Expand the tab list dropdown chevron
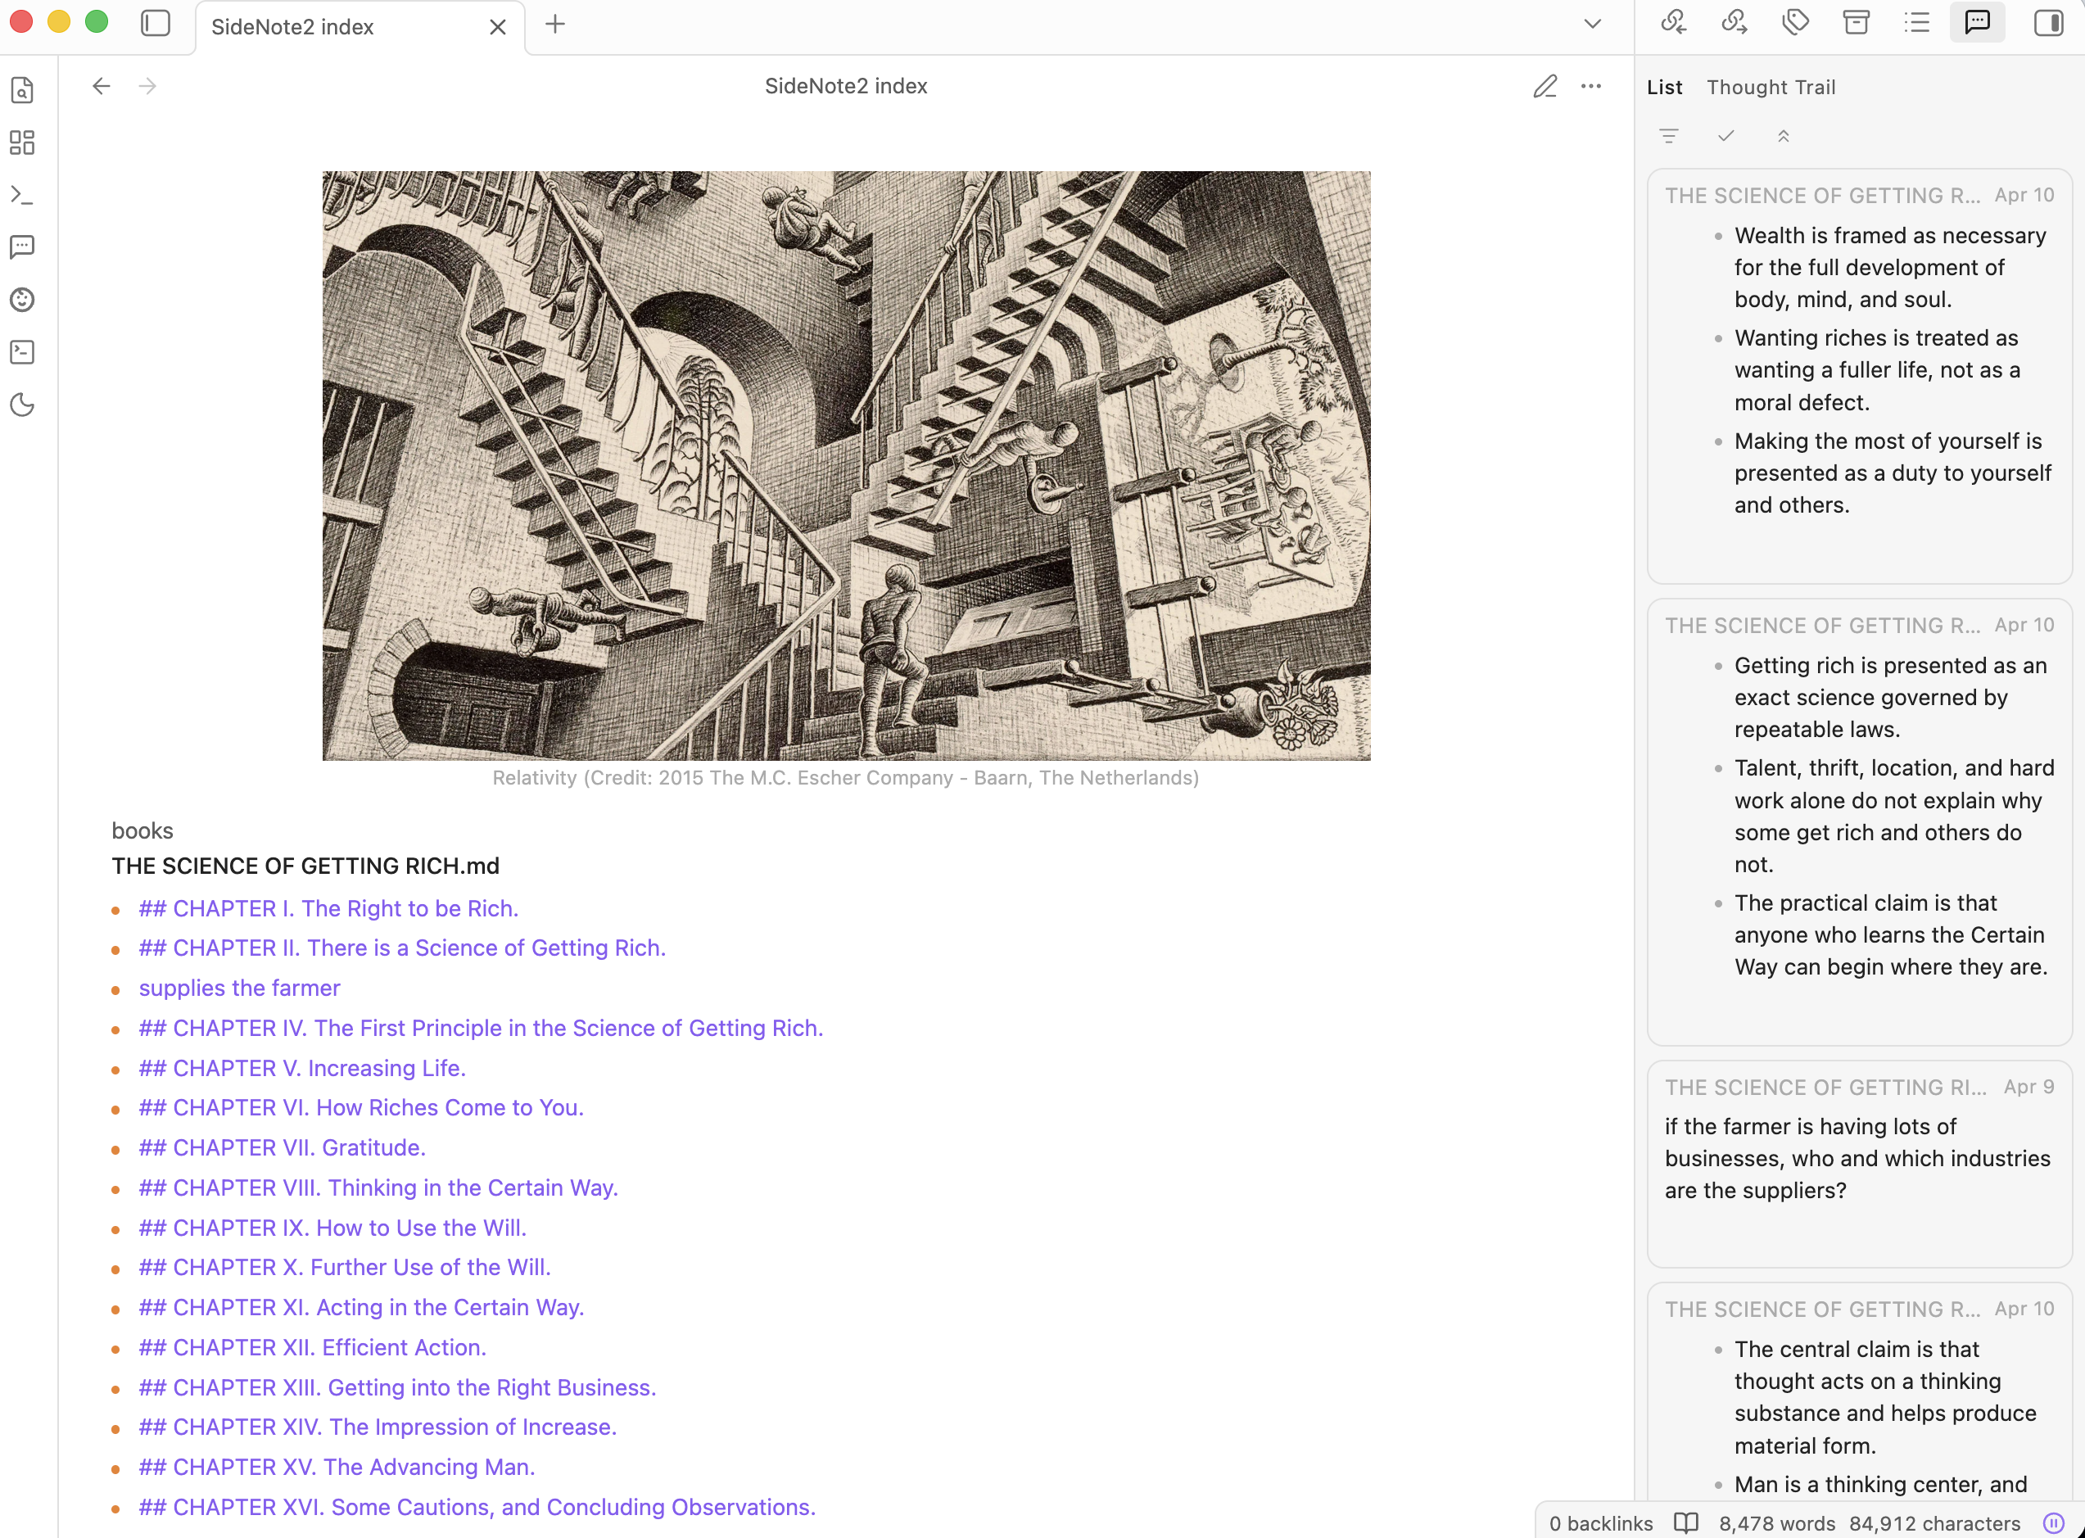 (1593, 25)
